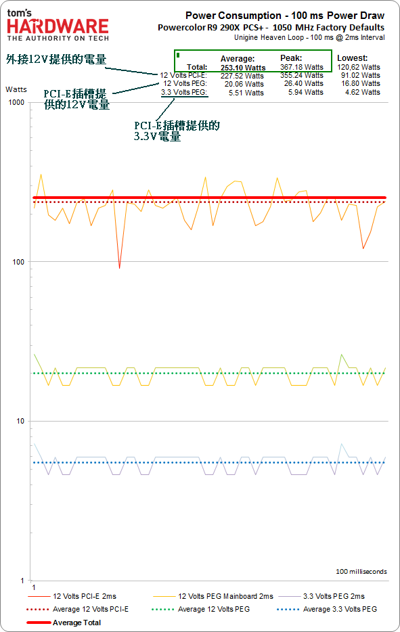Click the '4.62 Watts' value
This screenshot has height=632, width=400.
point(363,92)
